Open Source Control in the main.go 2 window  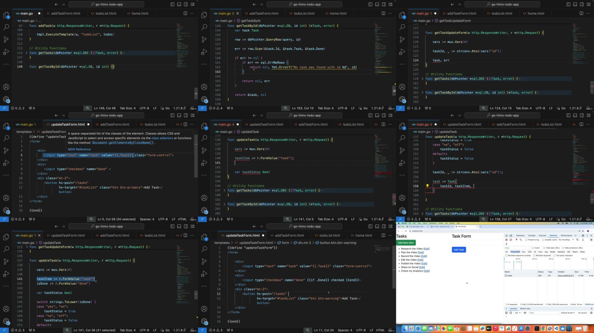pyautogui.click(x=204, y=40)
